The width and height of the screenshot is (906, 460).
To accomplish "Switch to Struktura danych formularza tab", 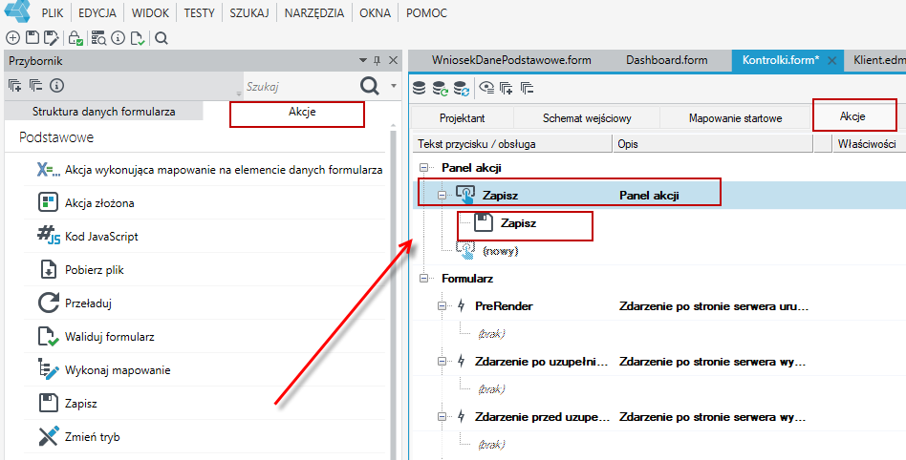I will (104, 112).
